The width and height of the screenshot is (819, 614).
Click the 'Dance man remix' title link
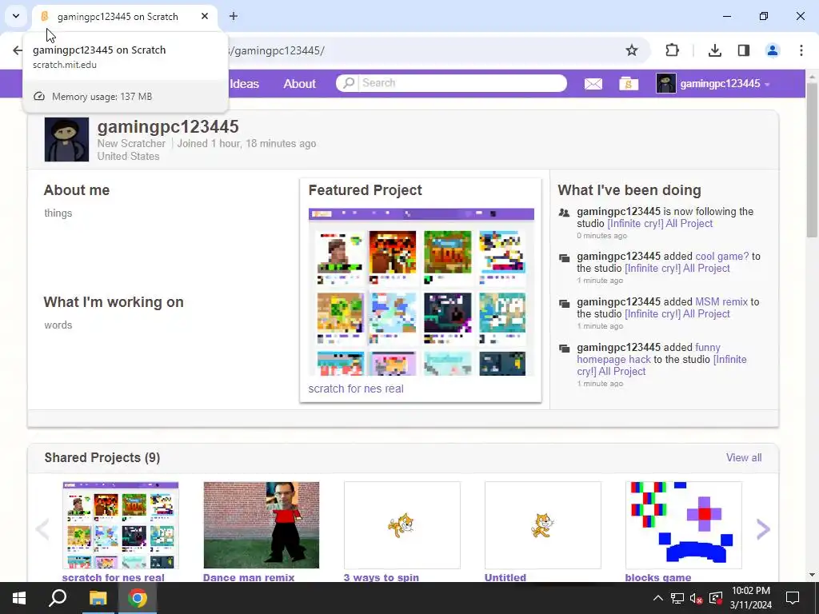coord(249,577)
